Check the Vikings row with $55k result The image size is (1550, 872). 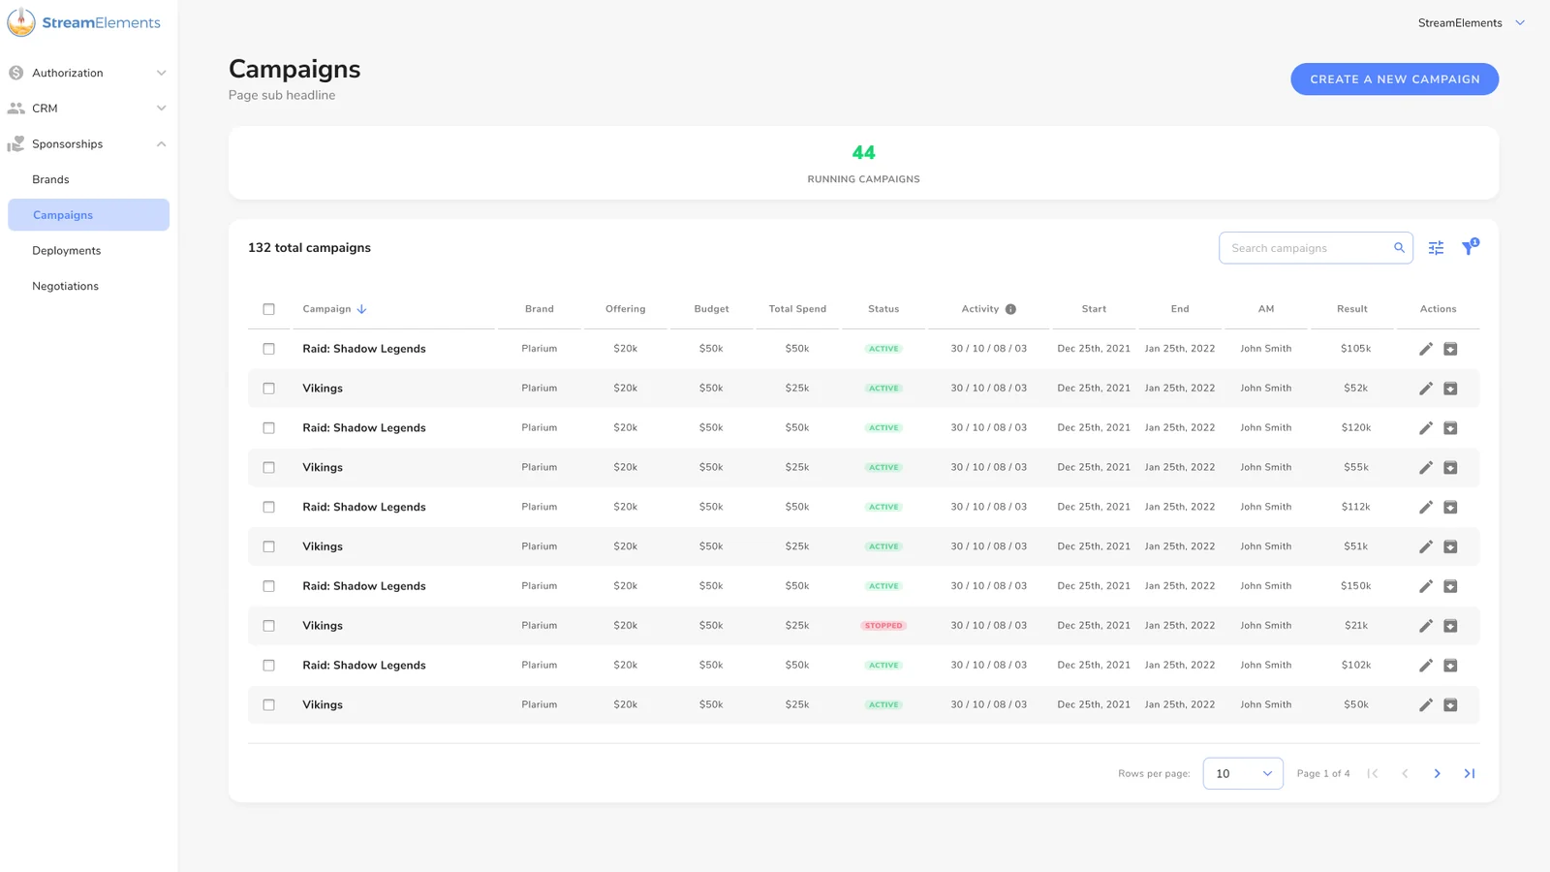coord(268,467)
